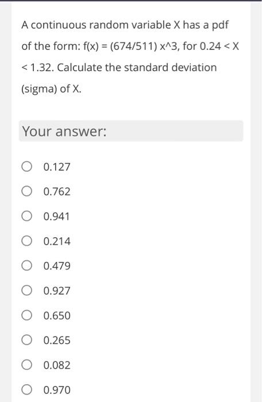
Task: Select radio button next to 0.479
Action: (x=26, y=266)
